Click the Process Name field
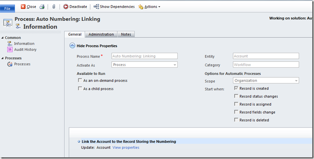 (145, 56)
